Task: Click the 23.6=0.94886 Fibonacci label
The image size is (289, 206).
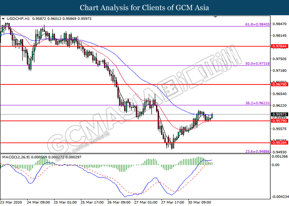Action: pyautogui.click(x=257, y=152)
